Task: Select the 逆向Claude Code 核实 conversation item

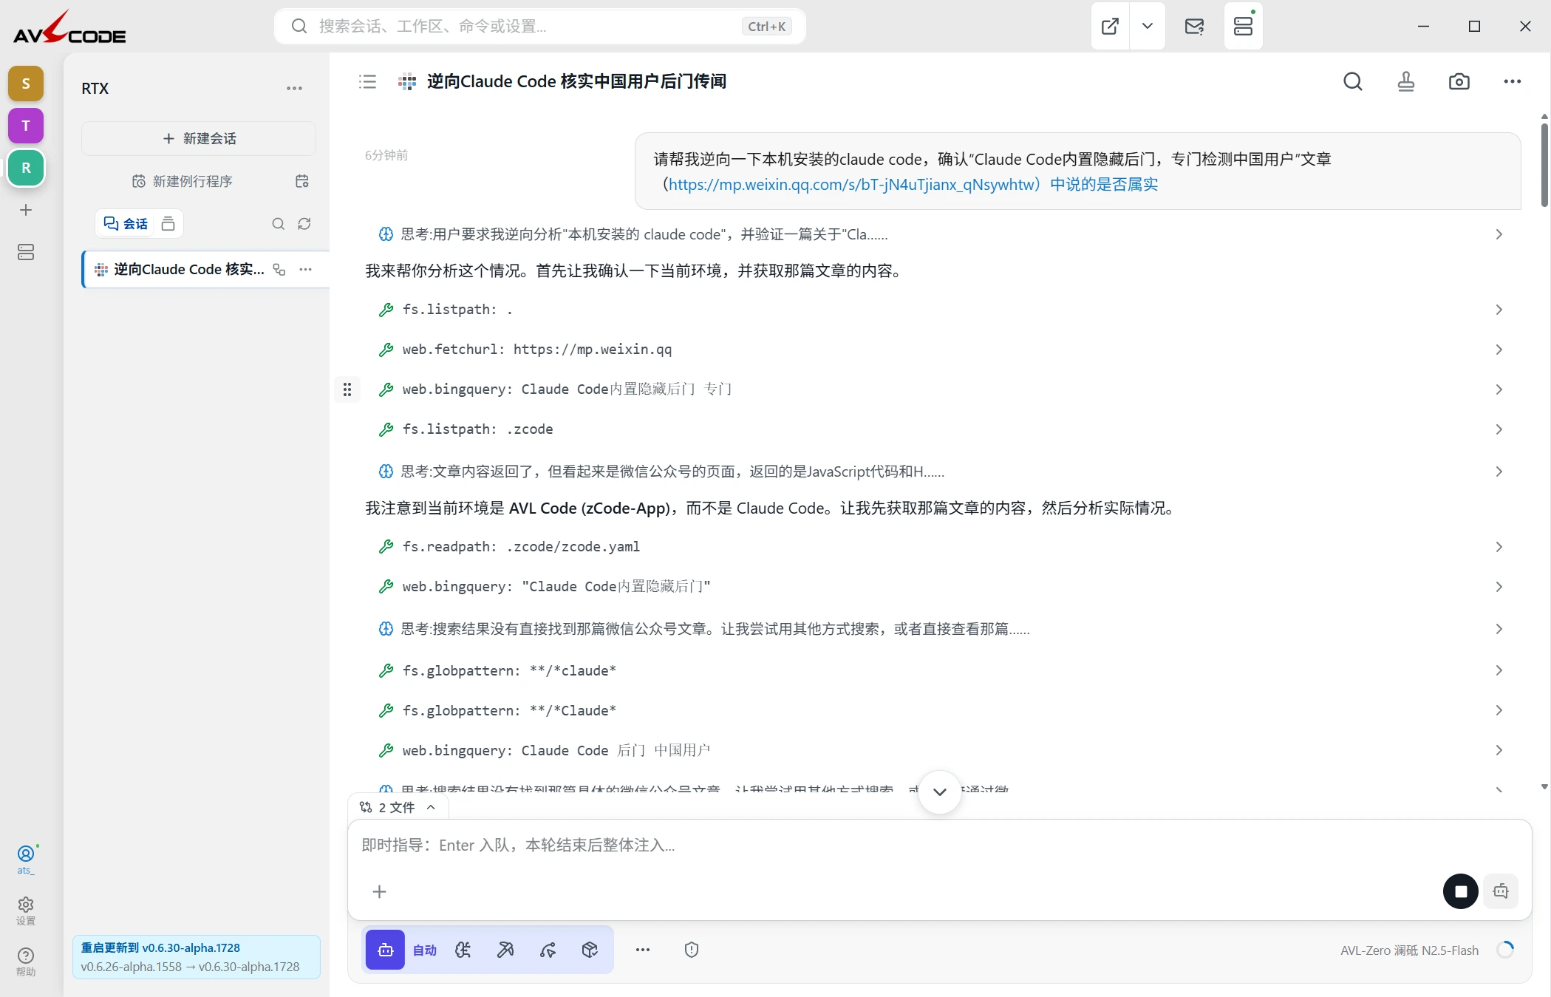Action: pos(205,269)
